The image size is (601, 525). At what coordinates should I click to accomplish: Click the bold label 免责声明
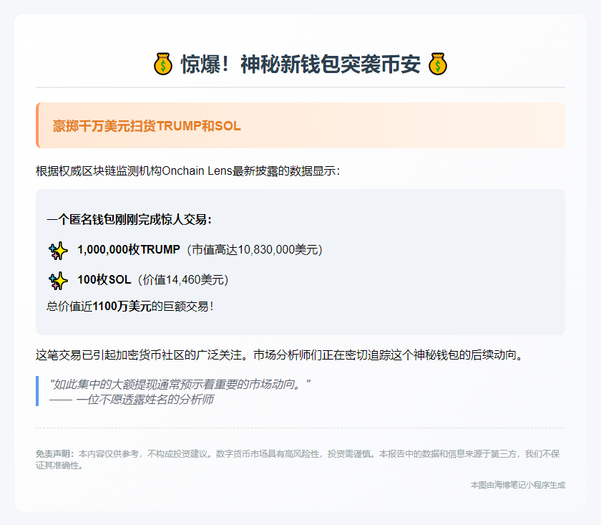pos(55,454)
